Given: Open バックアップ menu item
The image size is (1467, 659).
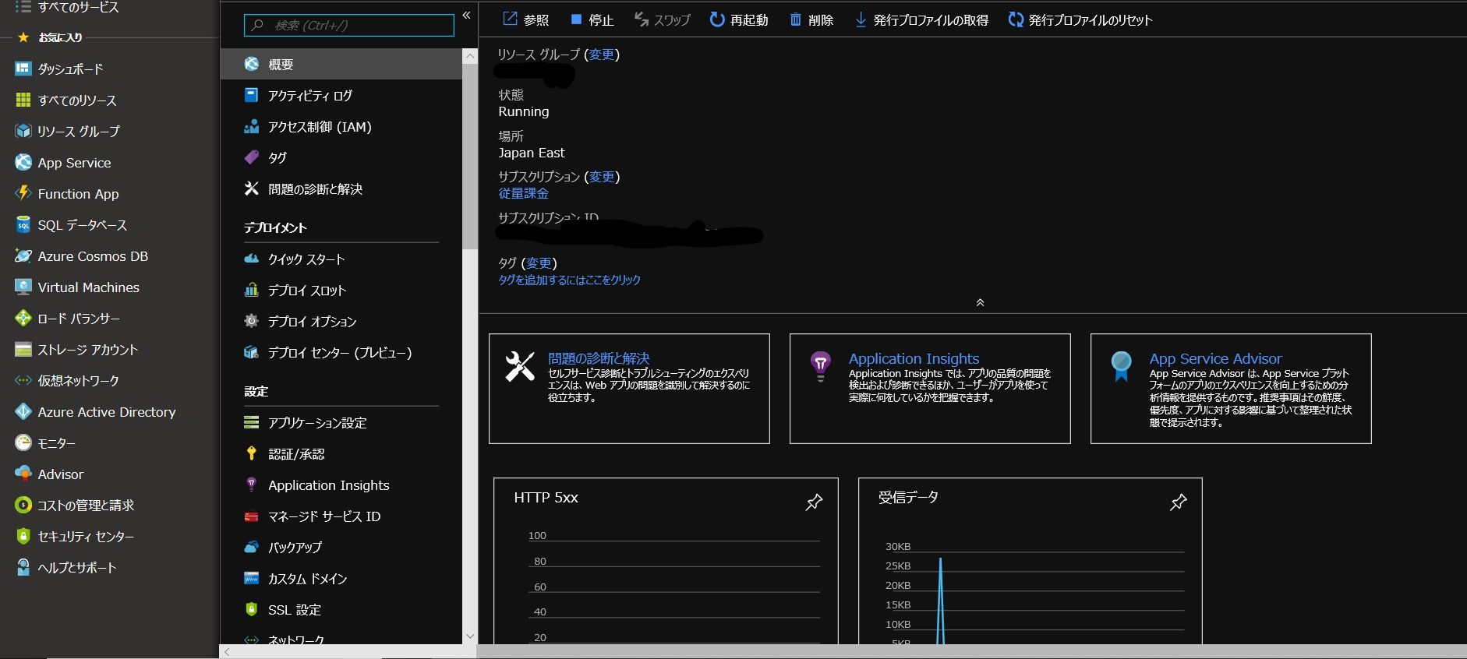Looking at the screenshot, I should 341,547.
